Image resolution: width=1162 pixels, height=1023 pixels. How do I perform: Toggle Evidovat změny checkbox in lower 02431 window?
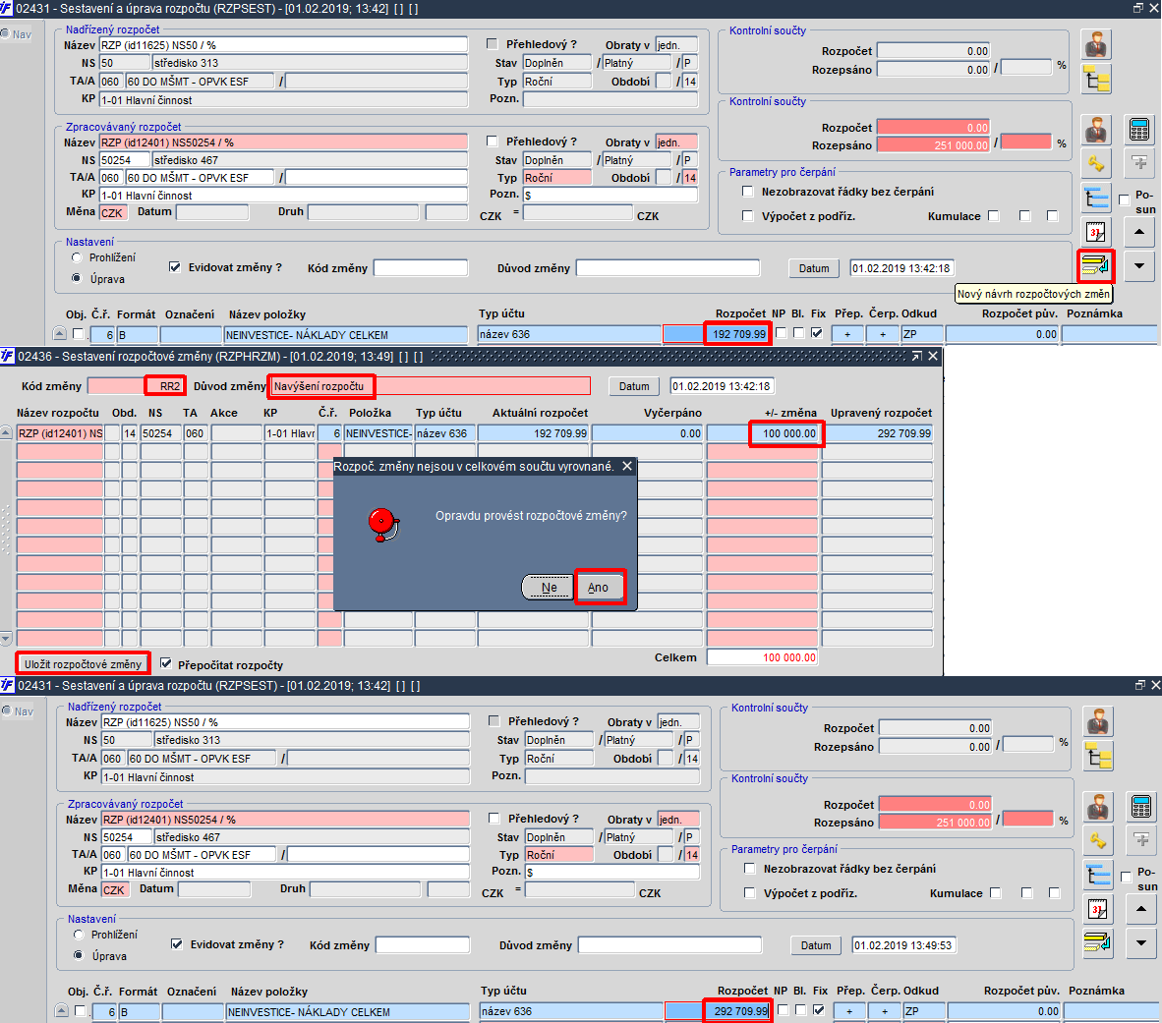[x=176, y=944]
